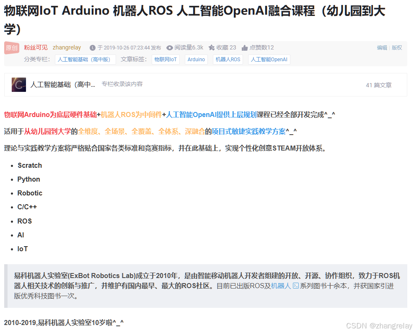Open the column thumbnail image for 人工智能基础

pos(19,85)
